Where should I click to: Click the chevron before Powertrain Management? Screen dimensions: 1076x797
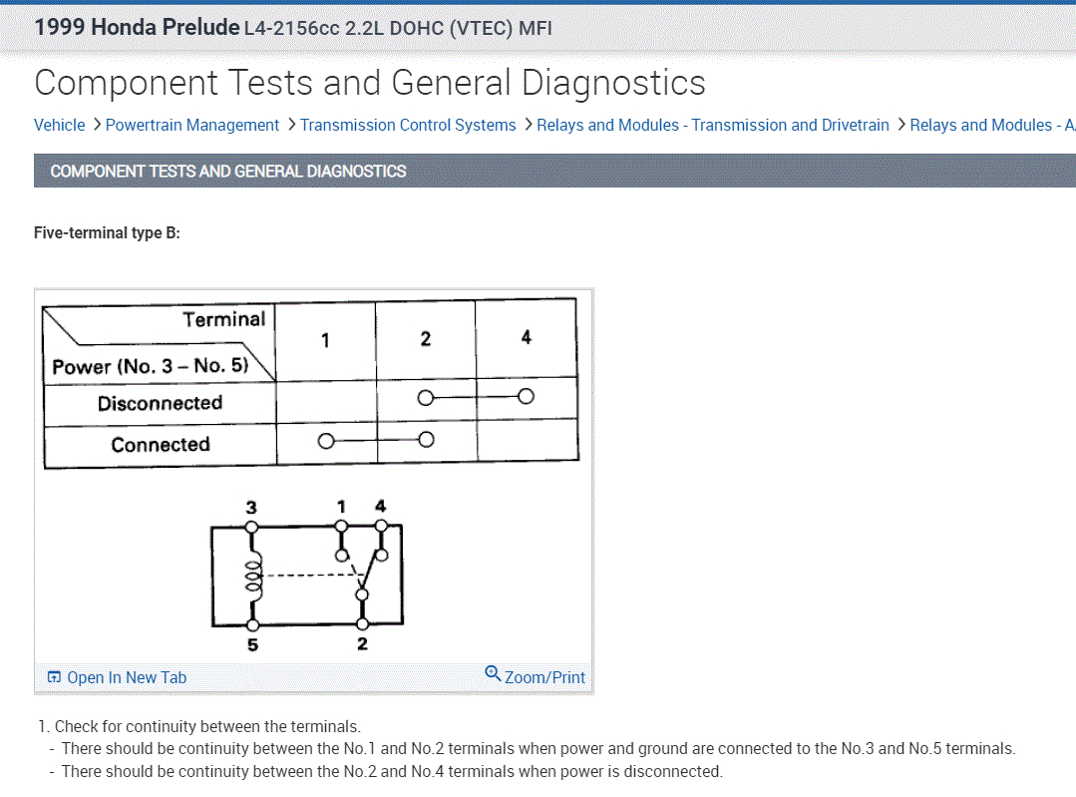coord(96,125)
